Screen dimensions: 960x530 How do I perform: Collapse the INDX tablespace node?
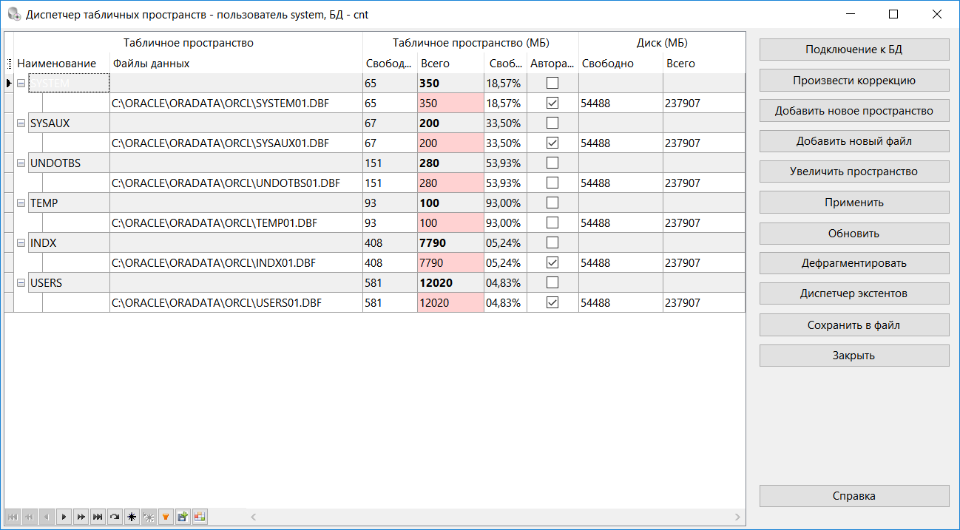click(x=21, y=243)
